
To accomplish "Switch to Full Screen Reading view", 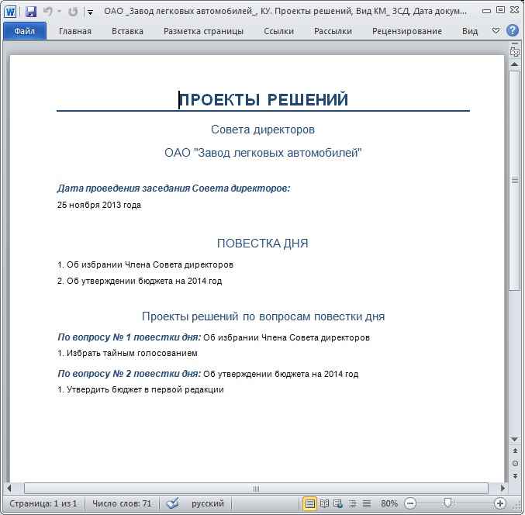I will pyautogui.click(x=324, y=503).
